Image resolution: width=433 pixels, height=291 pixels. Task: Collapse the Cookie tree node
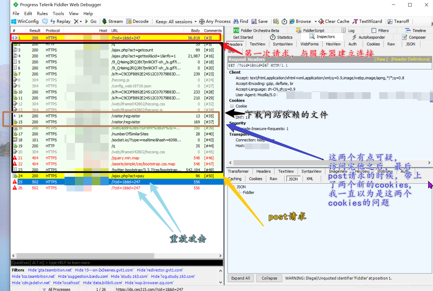point(232,106)
